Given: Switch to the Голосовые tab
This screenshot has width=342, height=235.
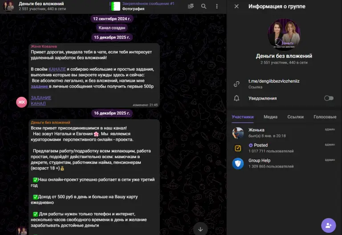Looking at the screenshot, I should (x=325, y=117).
